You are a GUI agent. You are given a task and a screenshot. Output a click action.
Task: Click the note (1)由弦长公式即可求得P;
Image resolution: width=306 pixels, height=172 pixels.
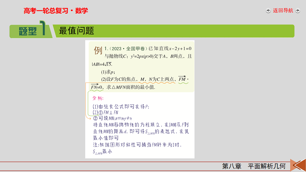coord(121,107)
